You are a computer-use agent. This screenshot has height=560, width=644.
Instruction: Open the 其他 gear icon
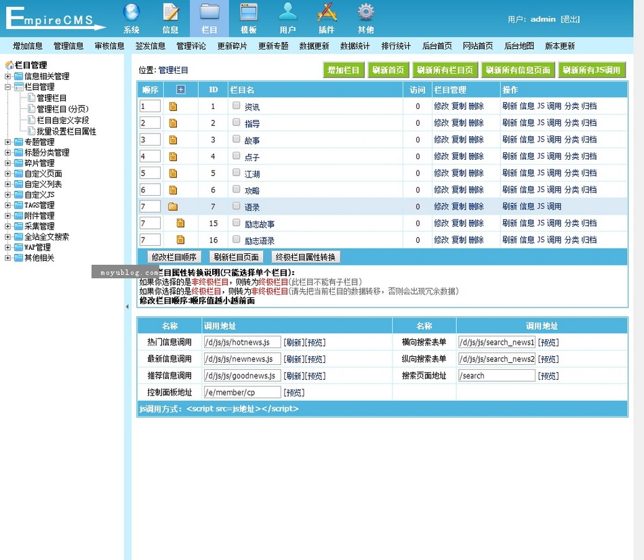pos(366,12)
